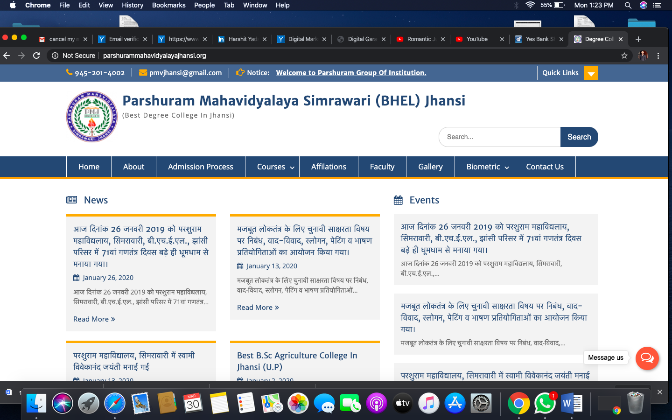The image size is (672, 420).
Task: Click the Not Secure site info icon
Action: (55, 56)
